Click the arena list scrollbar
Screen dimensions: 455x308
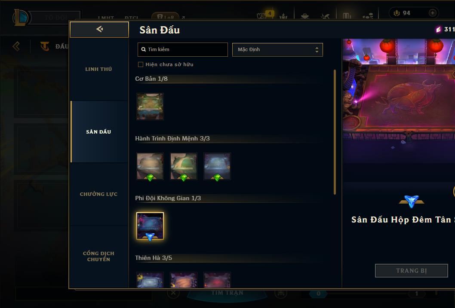click(x=335, y=132)
